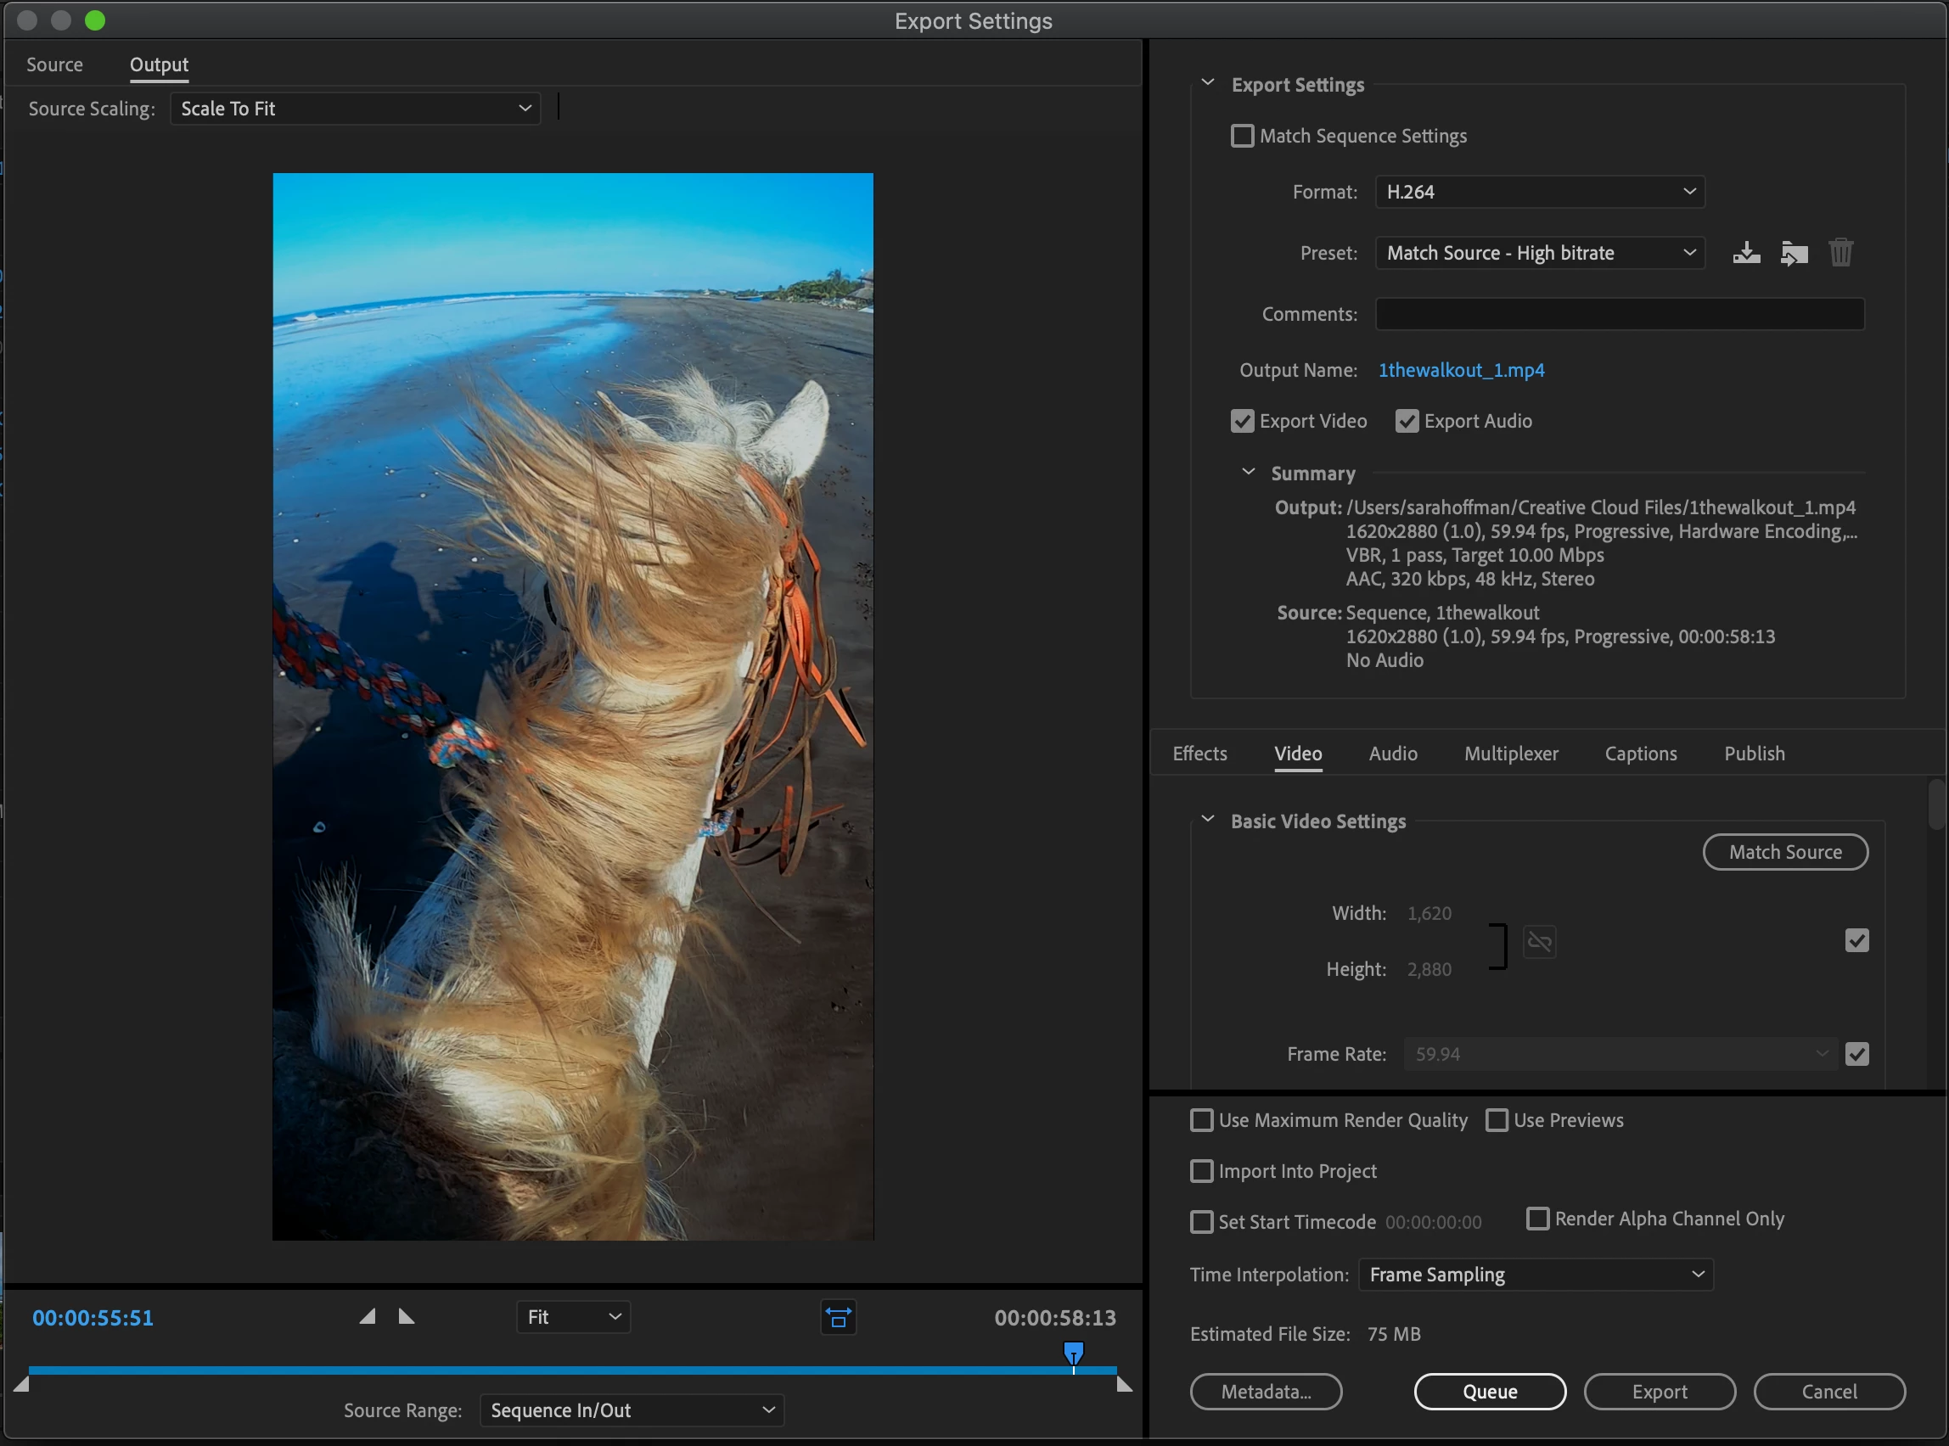Click the Delete Preset trash icon

pyautogui.click(x=1840, y=253)
